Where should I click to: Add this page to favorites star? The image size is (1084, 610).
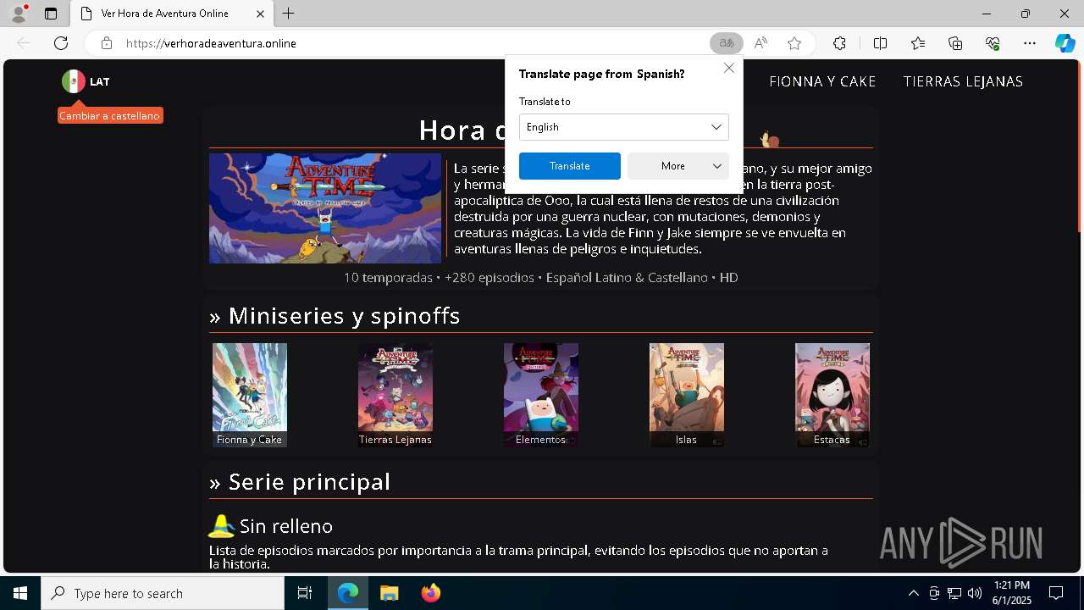pyautogui.click(x=794, y=43)
